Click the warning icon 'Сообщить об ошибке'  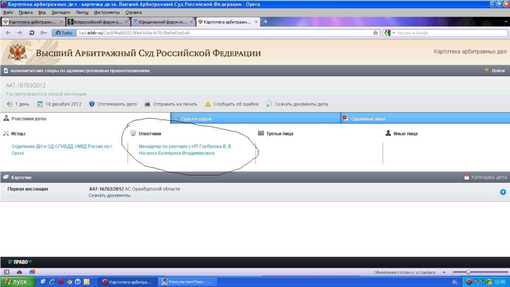click(208, 104)
